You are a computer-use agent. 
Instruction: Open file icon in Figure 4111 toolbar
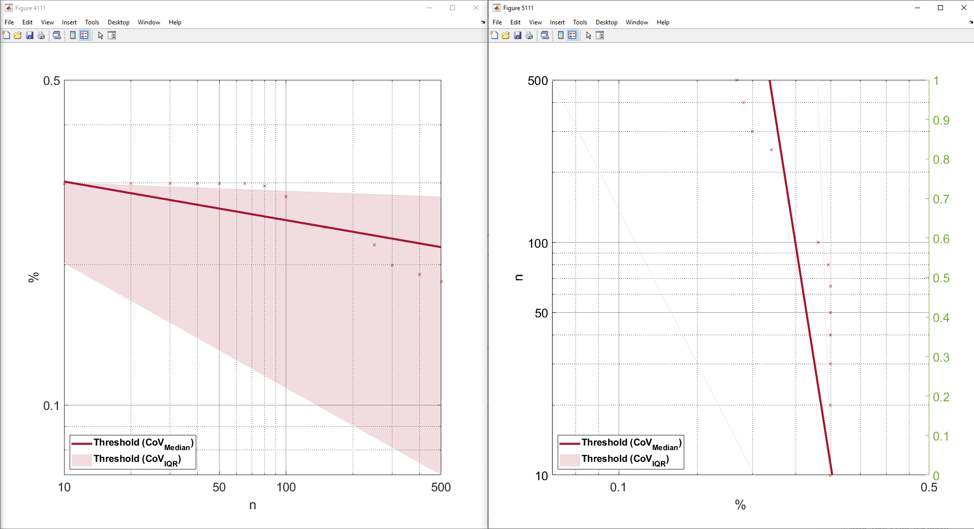pyautogui.click(x=18, y=35)
